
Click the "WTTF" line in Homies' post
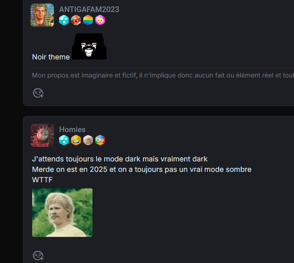[x=42, y=180]
